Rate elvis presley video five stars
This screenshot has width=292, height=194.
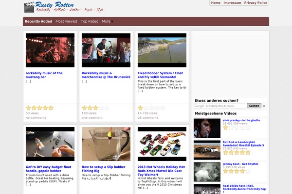pyautogui.click(x=248, y=128)
